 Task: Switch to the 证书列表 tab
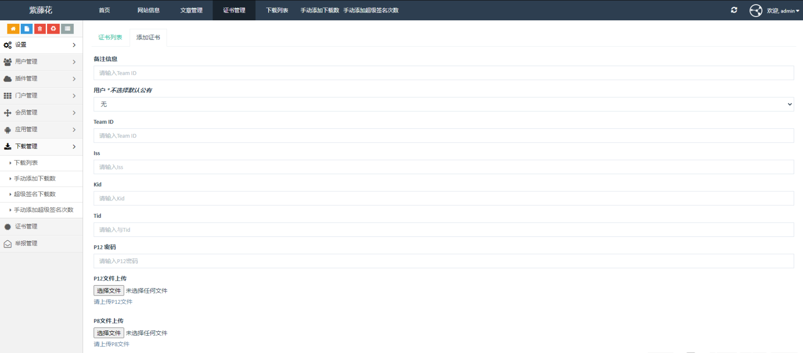tap(110, 38)
